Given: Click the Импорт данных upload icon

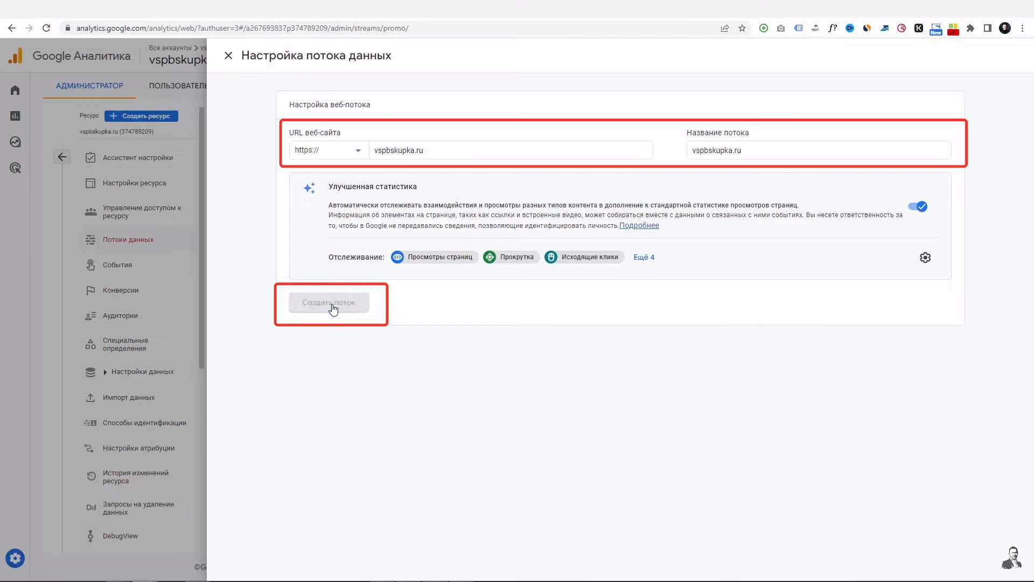Looking at the screenshot, I should pyautogui.click(x=90, y=398).
